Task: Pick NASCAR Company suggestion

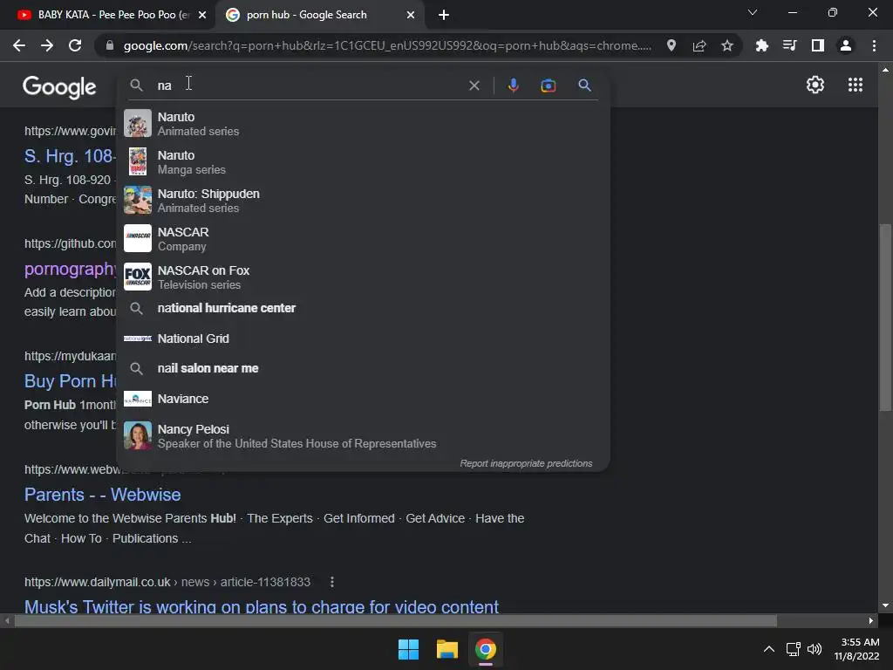Action: (363, 239)
